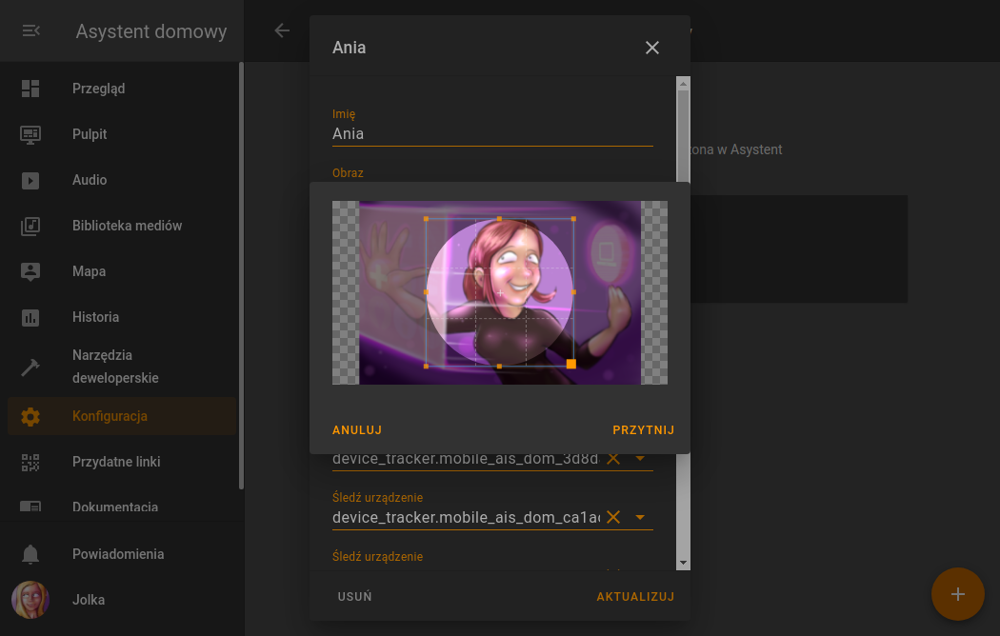Click the dialog scrollbar thumb
1000x636 pixels.
(684, 136)
